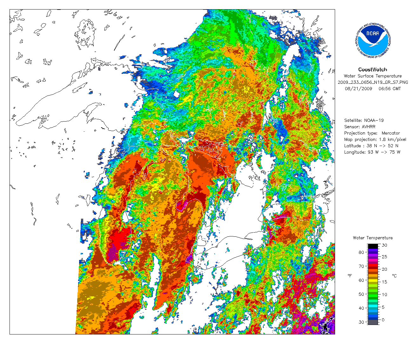Click 'Map projection: 1.8 km/pixel' text

[375, 140]
